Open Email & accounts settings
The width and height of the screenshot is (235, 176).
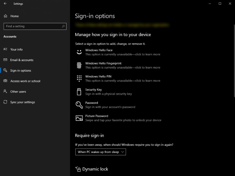[x=22, y=60]
